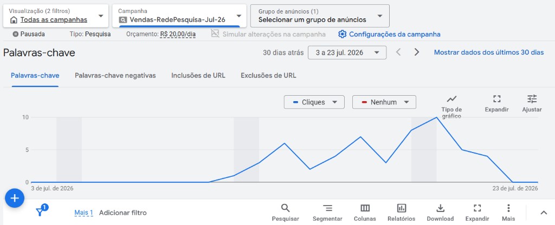This screenshot has height=225, width=555.
Task: Open the Nenhum metric dropdown
Action: click(x=384, y=102)
